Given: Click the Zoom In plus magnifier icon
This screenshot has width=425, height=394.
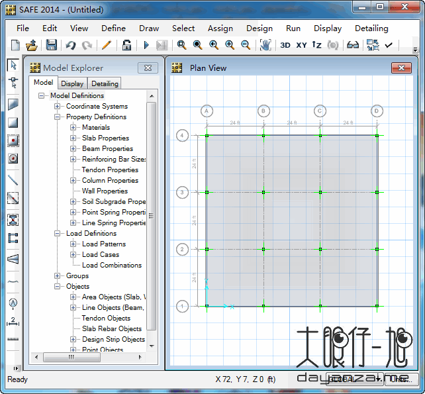Looking at the screenshot, I should click(230, 45).
